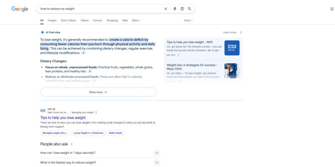Open Google Lens image search icon
Image resolution: width=335 pixels, height=167 pixels.
(182, 9)
